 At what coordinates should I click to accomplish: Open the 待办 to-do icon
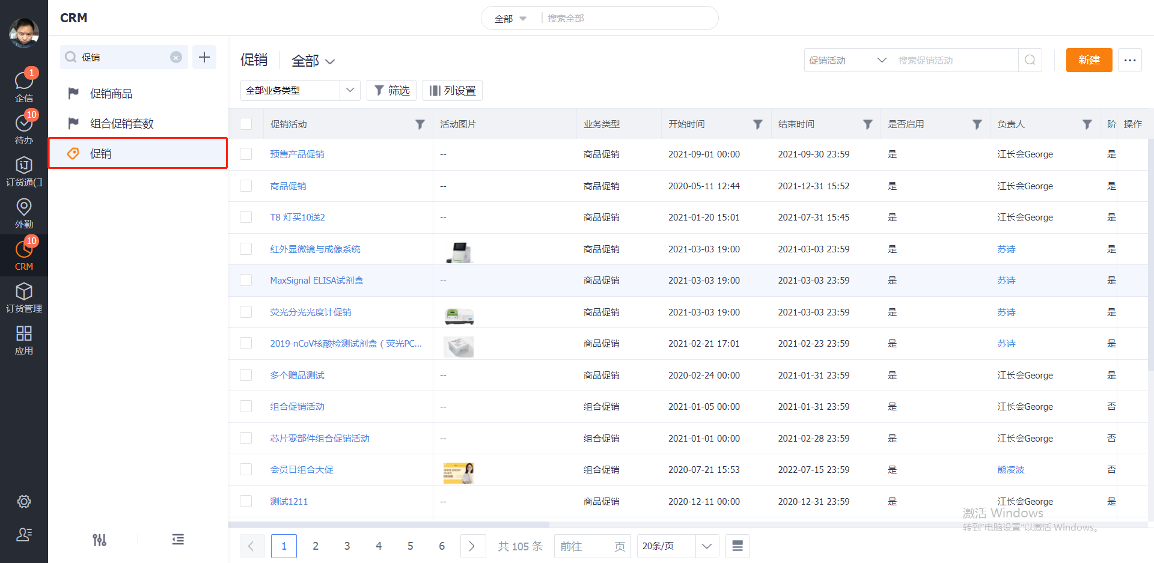click(x=24, y=128)
